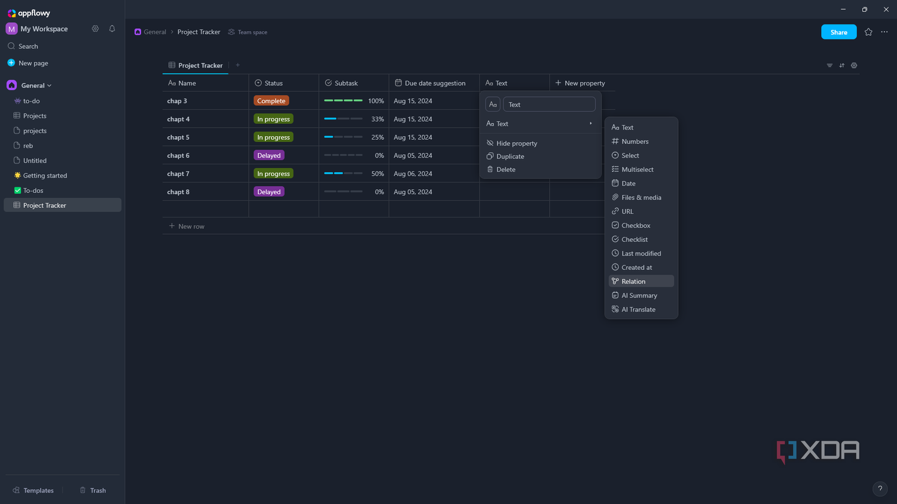Viewport: 897px width, 504px height.
Task: Open the To-dos page in sidebar
Action: 63,190
